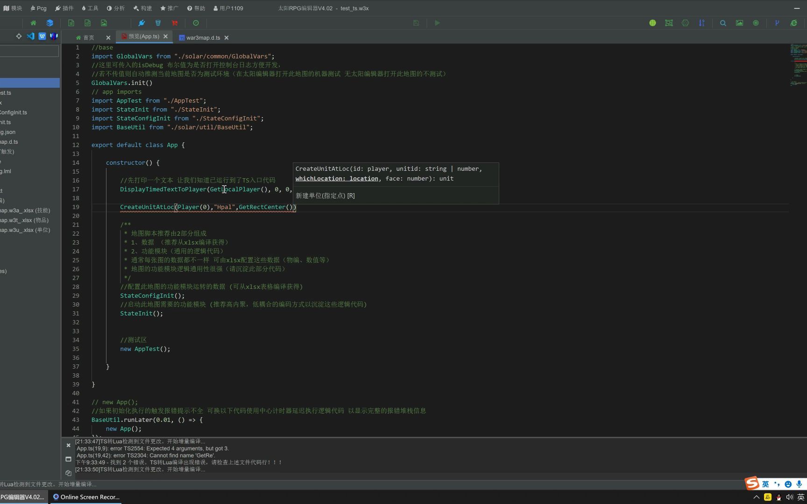Click the green document toolbar icon

point(71,23)
